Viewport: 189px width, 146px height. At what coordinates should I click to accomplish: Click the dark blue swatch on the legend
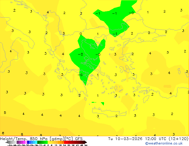coord(28,142)
